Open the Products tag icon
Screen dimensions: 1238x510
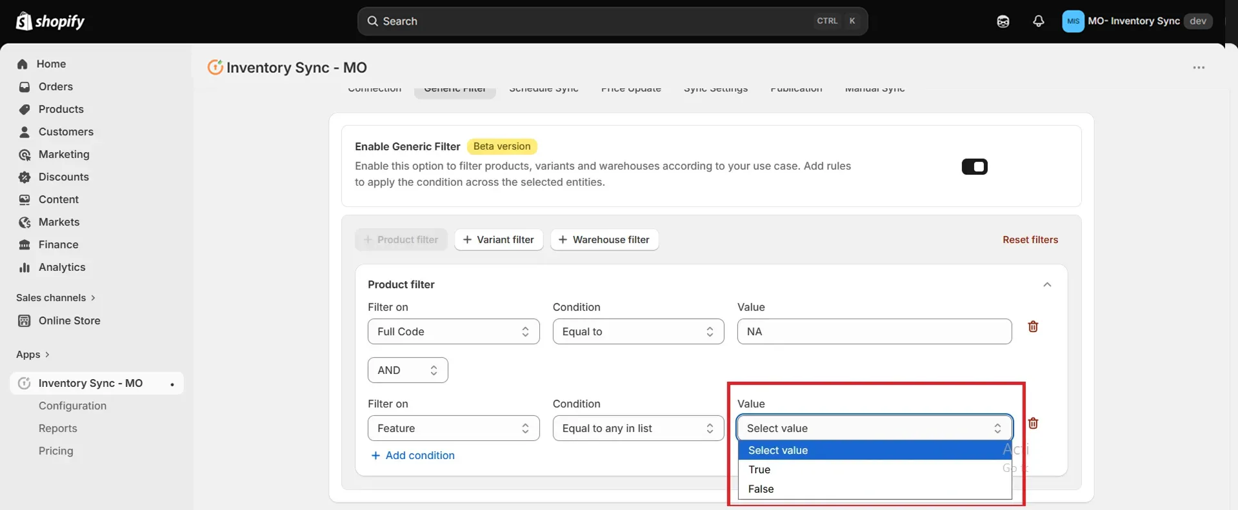click(25, 109)
